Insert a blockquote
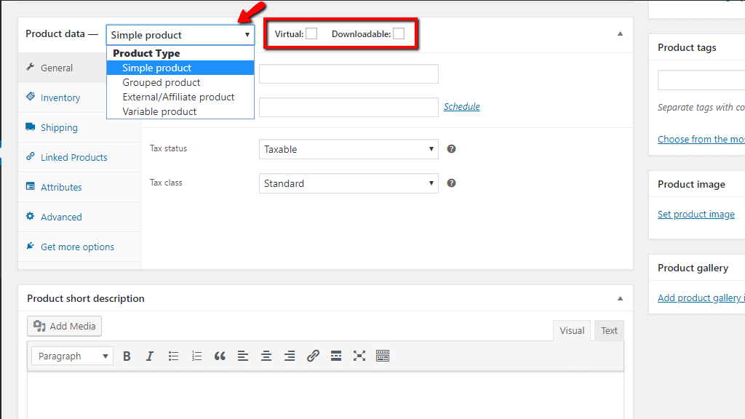Image resolution: width=745 pixels, height=419 pixels. [220, 356]
